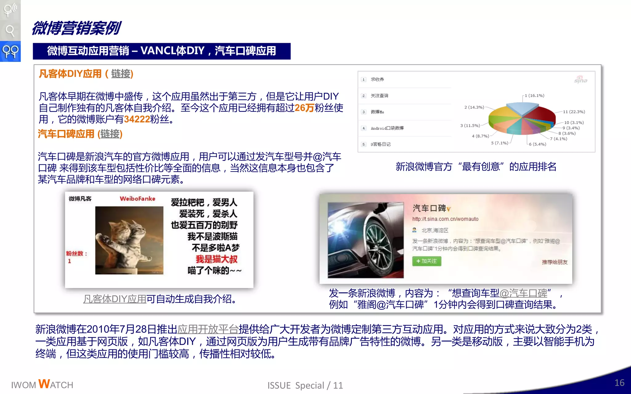The width and height of the screenshot is (631, 394).
Task: Select ranking row 2 关注查询
Action: click(405, 96)
